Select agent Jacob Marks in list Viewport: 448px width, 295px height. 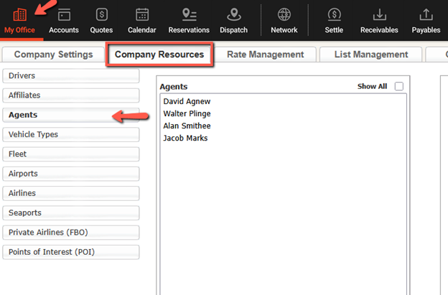coord(185,138)
